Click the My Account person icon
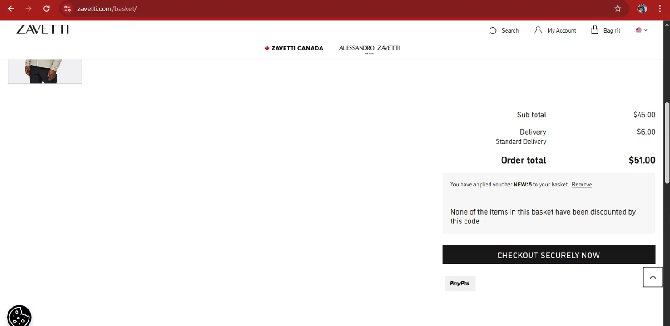 click(538, 30)
